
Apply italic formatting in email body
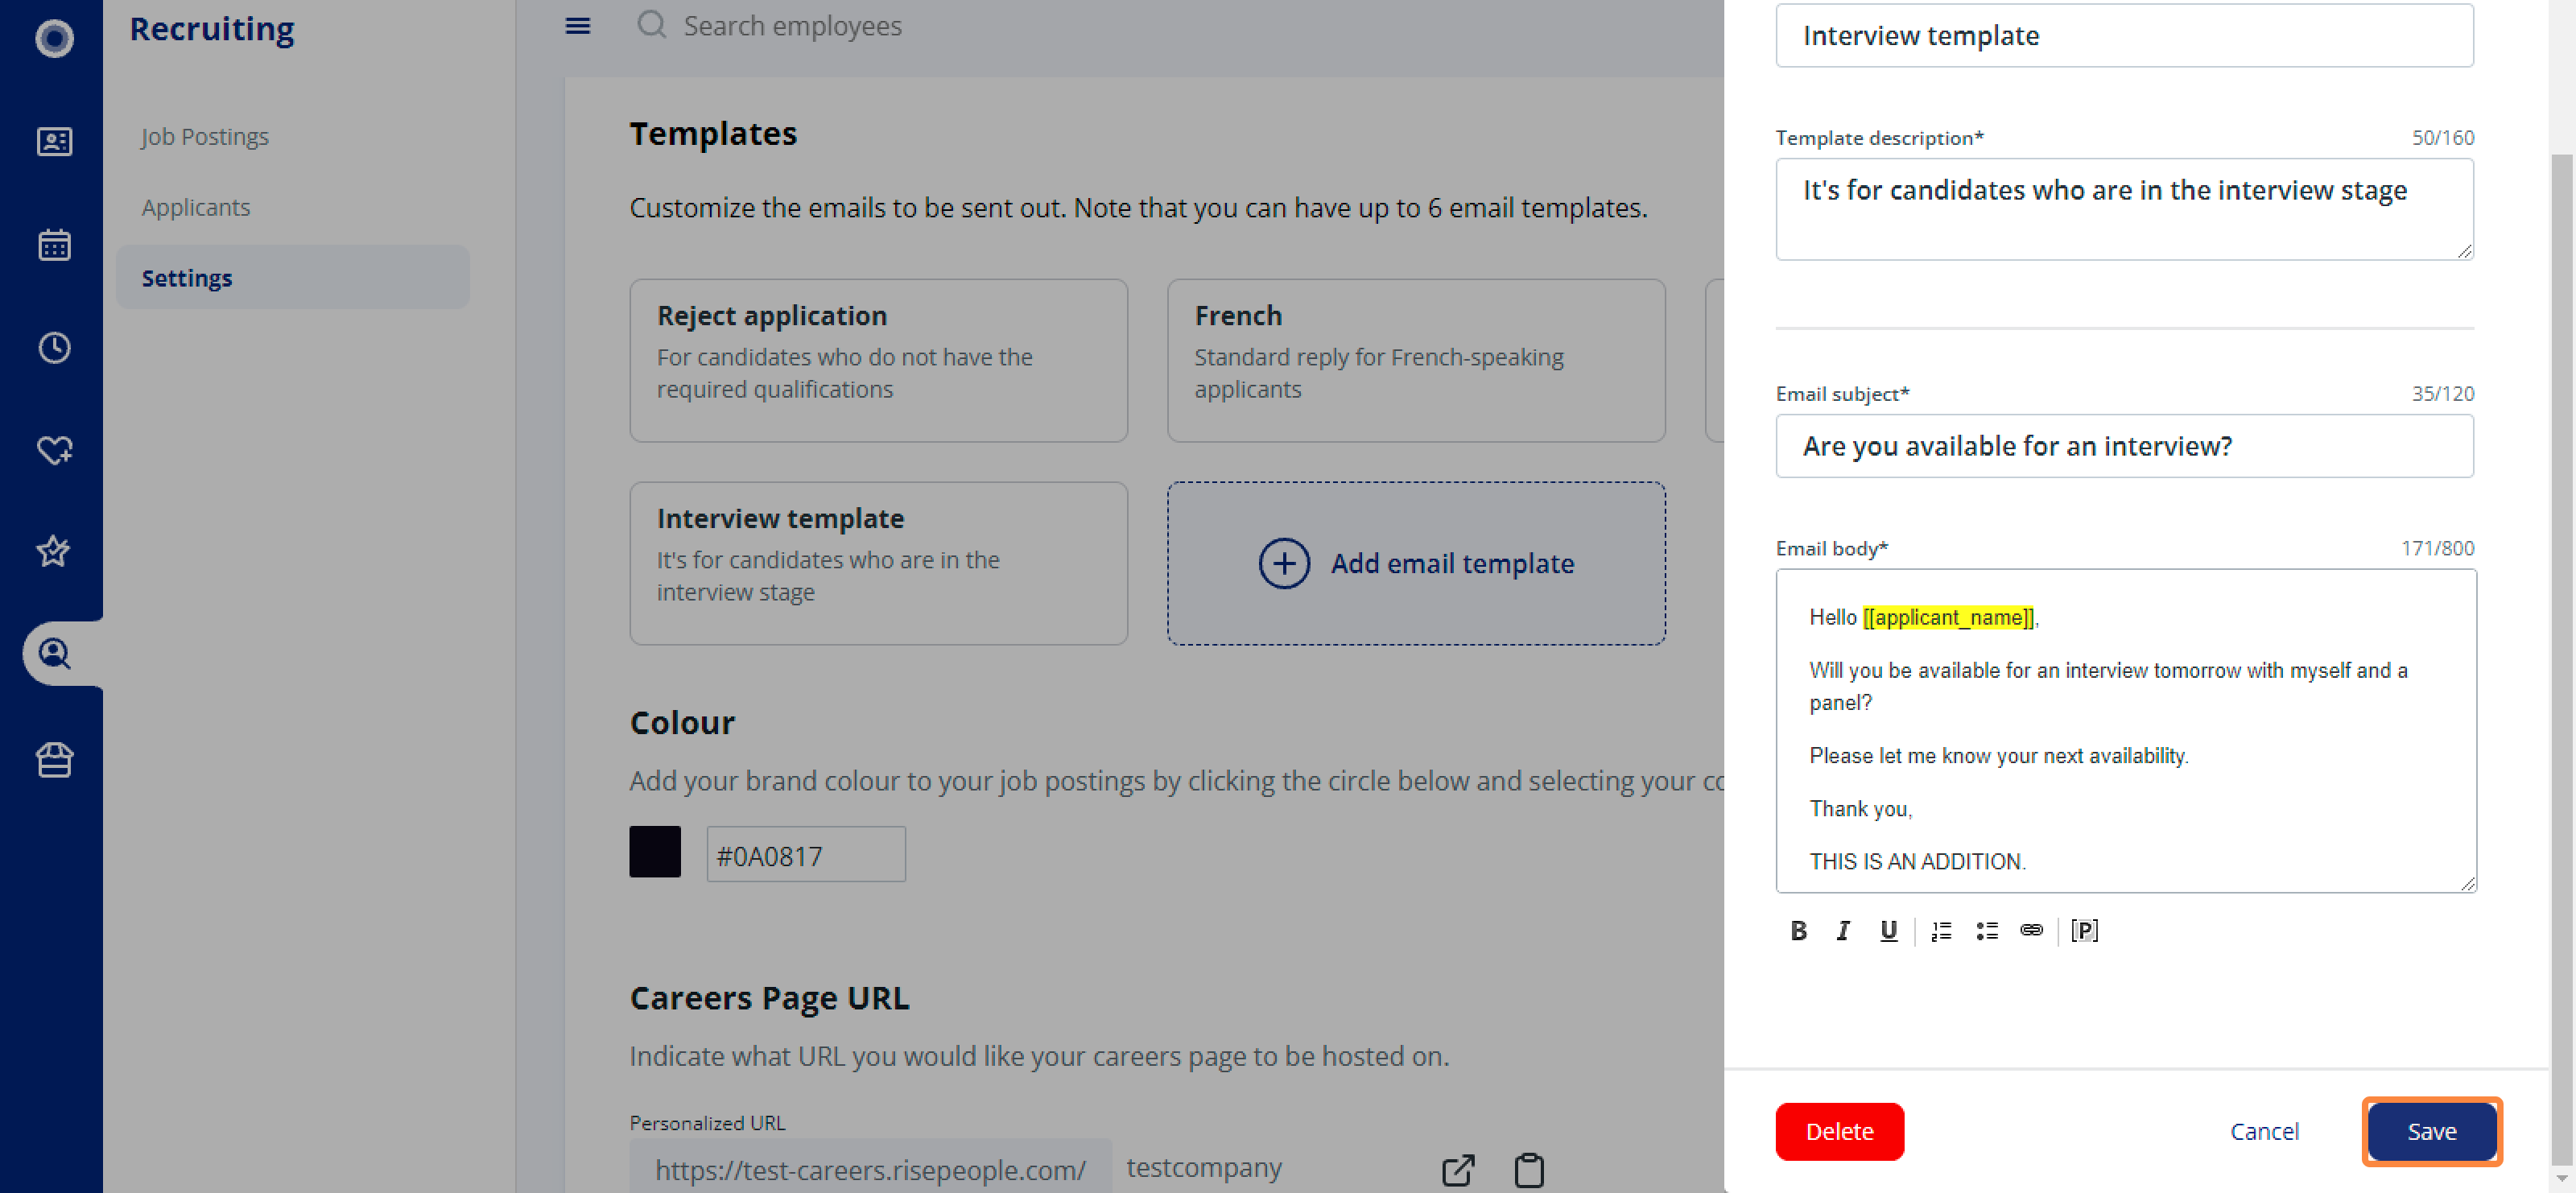pos(1843,931)
